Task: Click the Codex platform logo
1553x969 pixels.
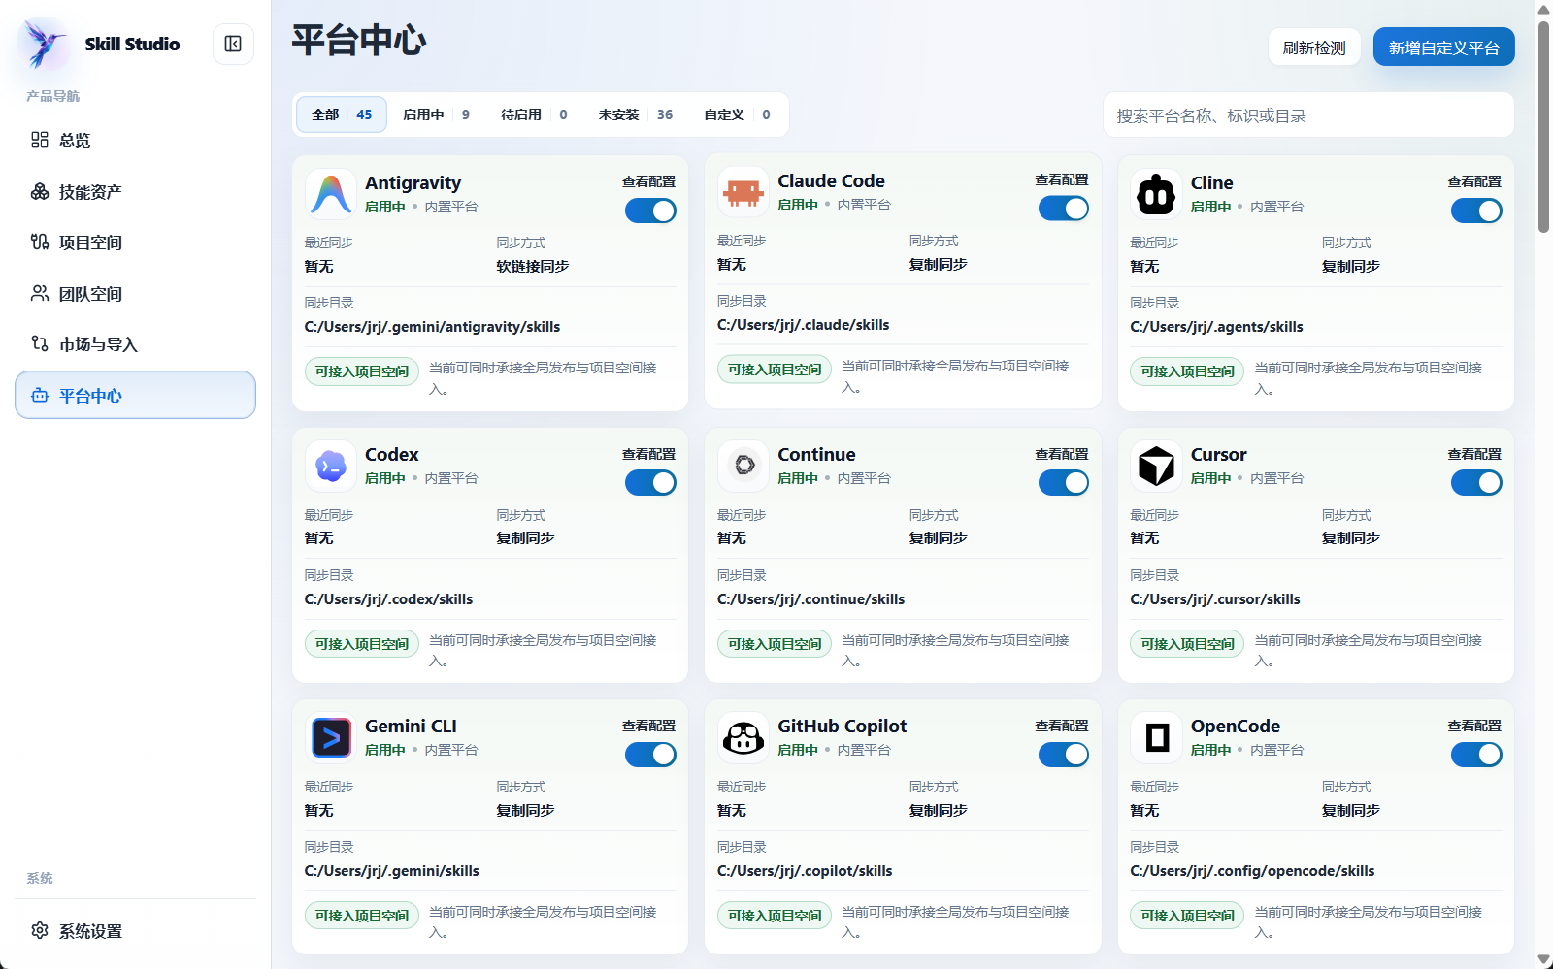Action: [330, 466]
